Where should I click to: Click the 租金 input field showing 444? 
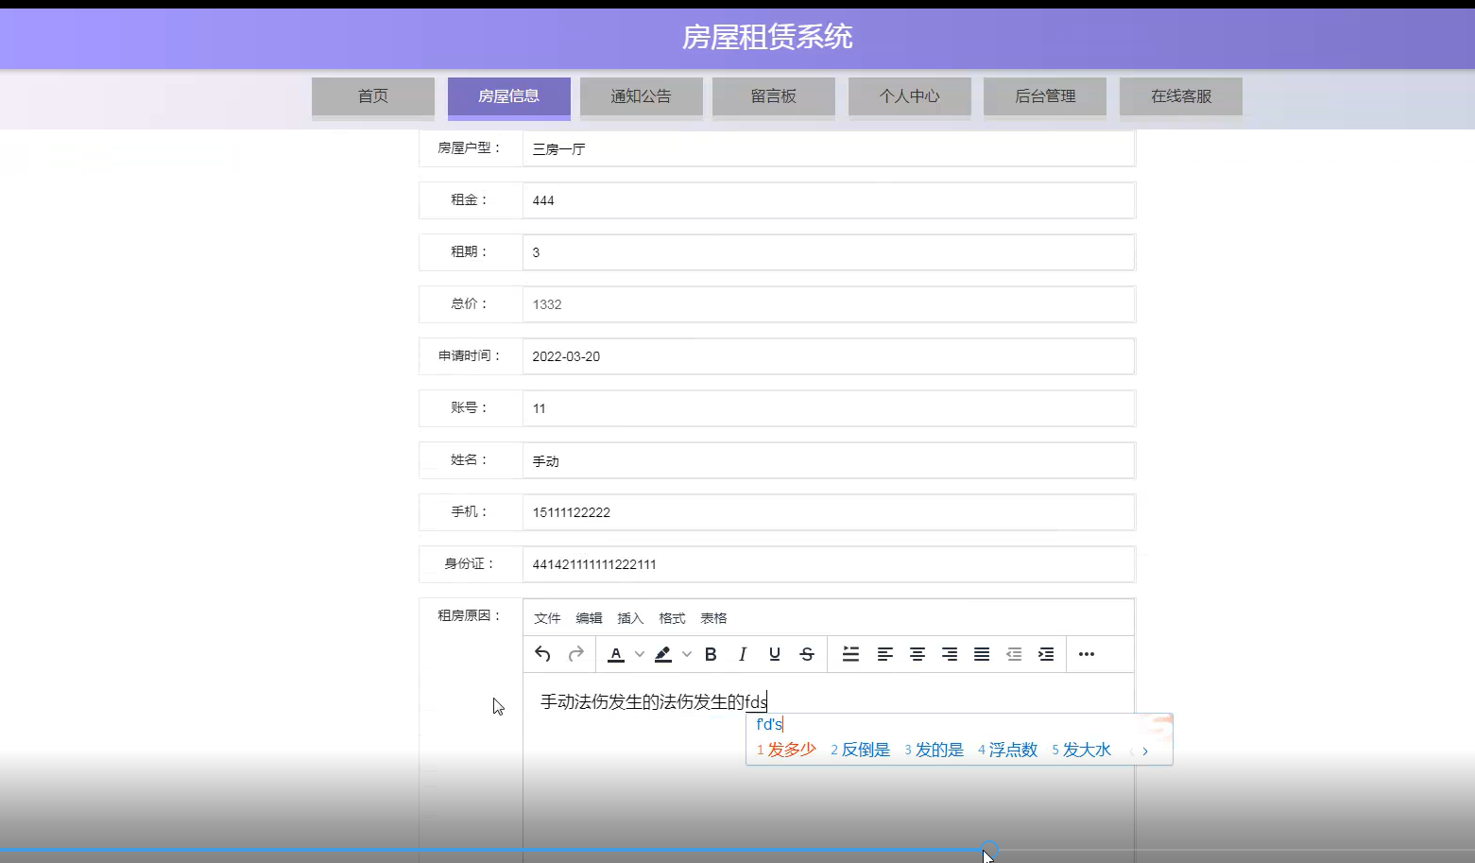[829, 199]
